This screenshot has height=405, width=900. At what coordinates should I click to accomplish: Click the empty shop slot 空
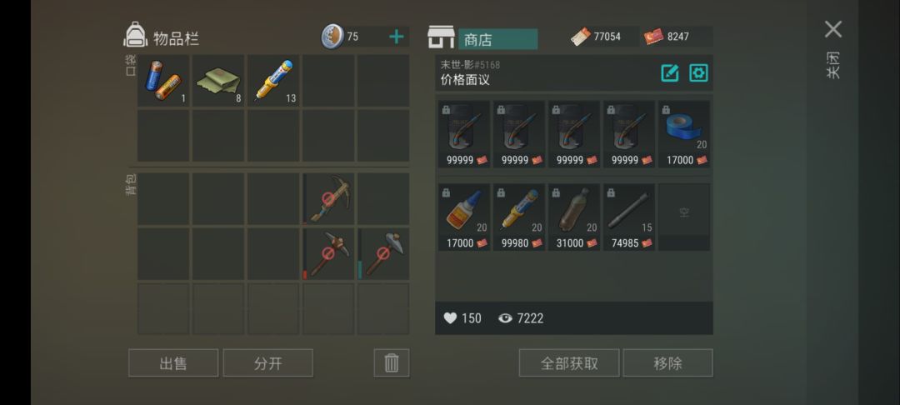pyautogui.click(x=684, y=217)
